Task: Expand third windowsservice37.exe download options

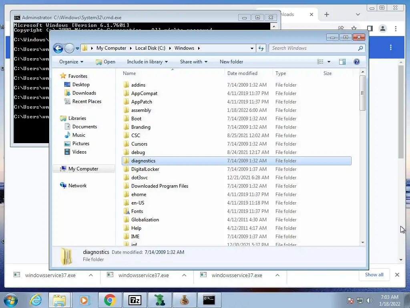Action: pos(277,275)
